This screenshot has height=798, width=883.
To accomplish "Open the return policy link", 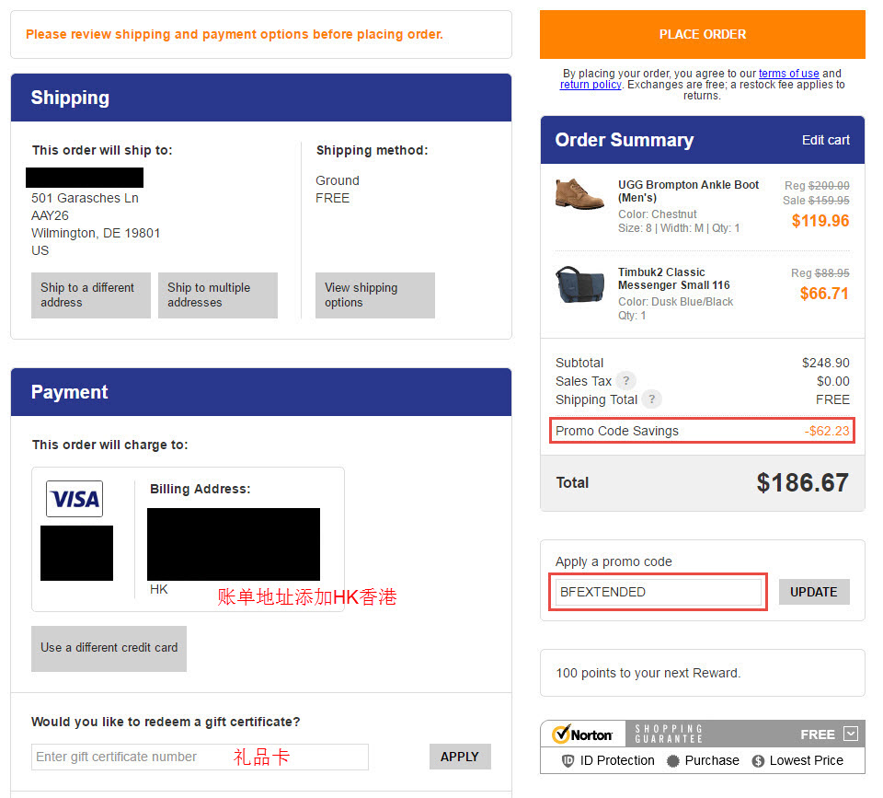I will [591, 85].
